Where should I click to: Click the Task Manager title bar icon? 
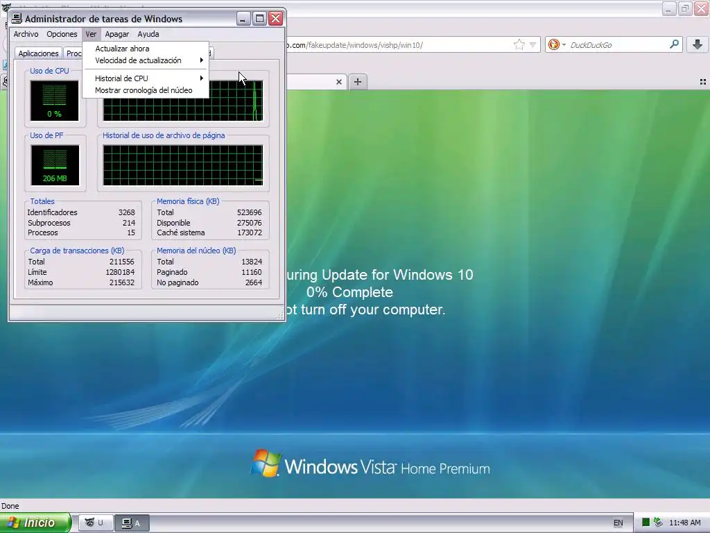coord(17,19)
